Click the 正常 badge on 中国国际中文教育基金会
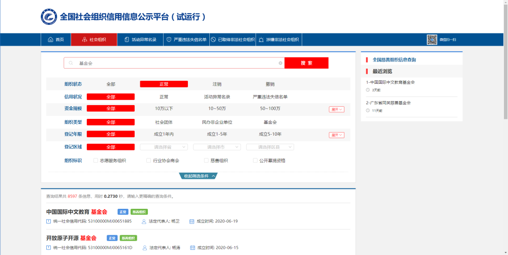Image resolution: width=508 pixels, height=255 pixels. pos(123,212)
